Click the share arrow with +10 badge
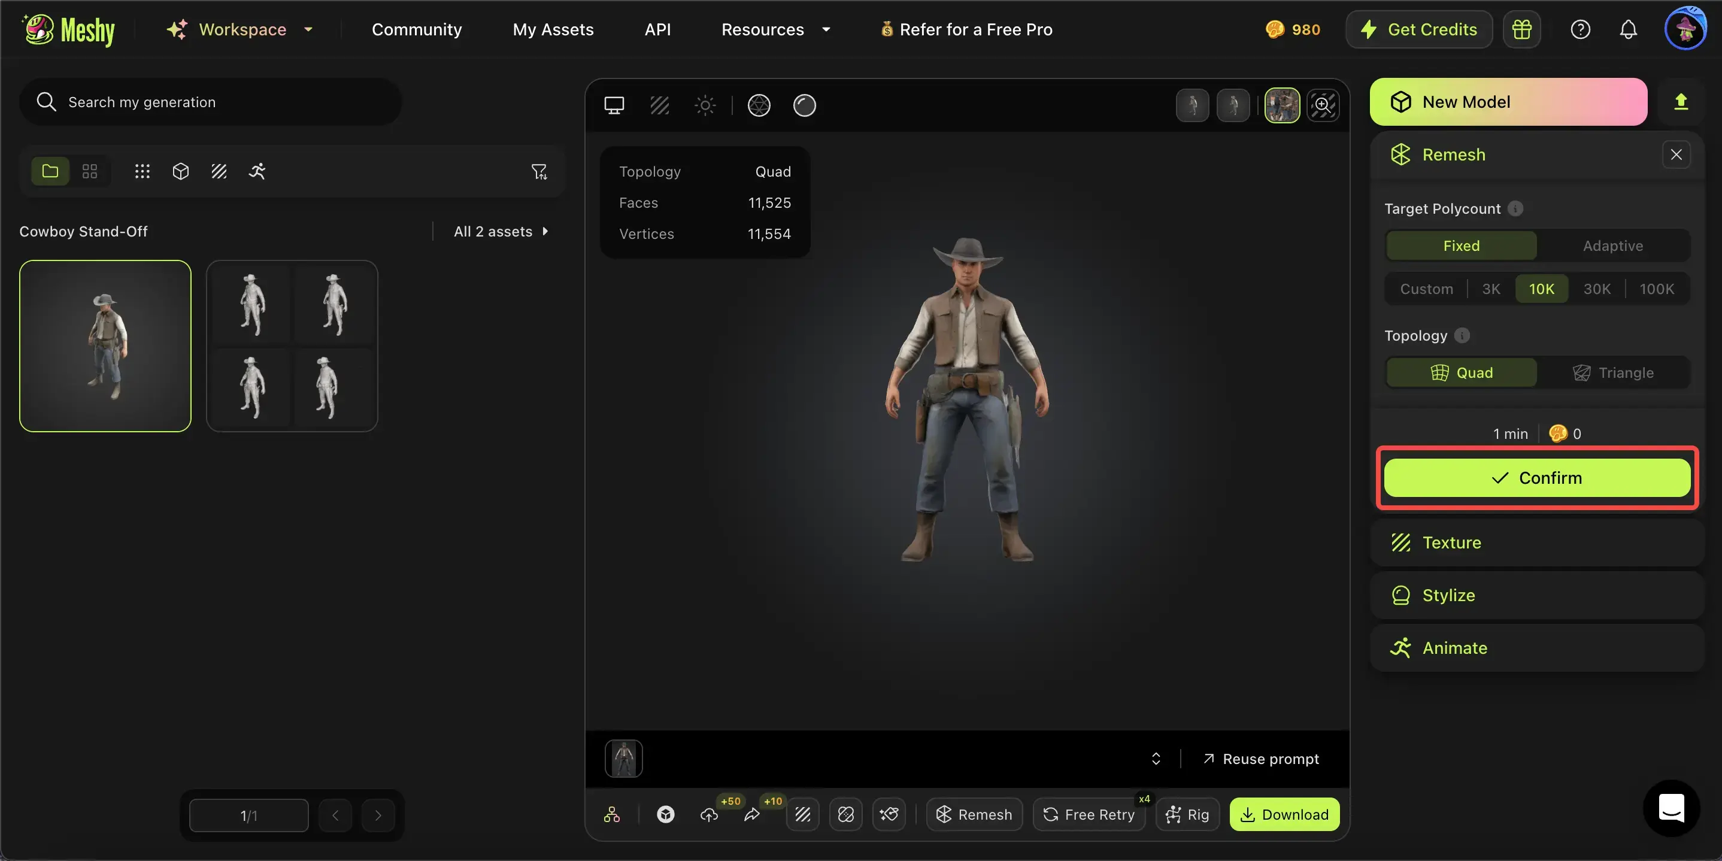The width and height of the screenshot is (1722, 861). tap(752, 814)
